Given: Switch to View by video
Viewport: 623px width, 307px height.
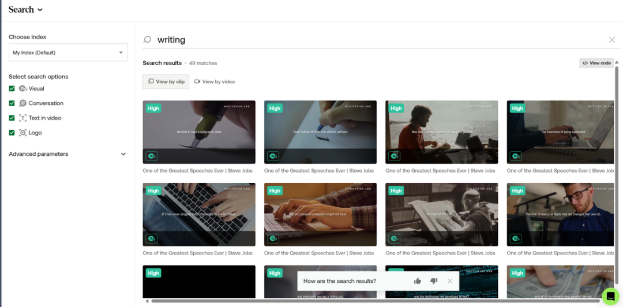Looking at the screenshot, I should [x=215, y=81].
